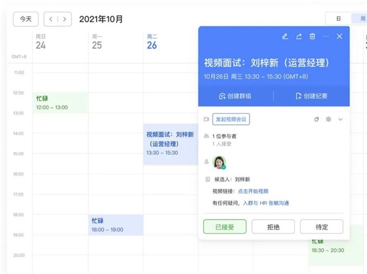Viewport: 367px width, 274px height.
Task: Switch to 日 day view tab
Action: coord(338,19)
